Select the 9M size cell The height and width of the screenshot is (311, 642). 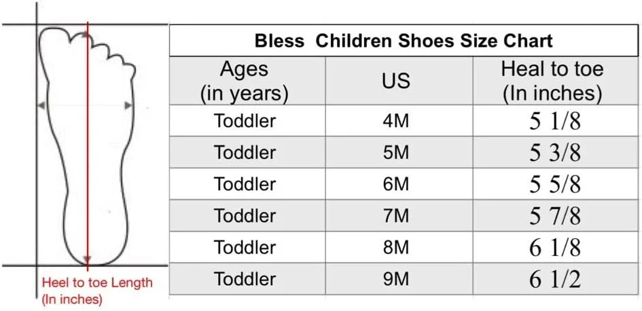click(396, 279)
